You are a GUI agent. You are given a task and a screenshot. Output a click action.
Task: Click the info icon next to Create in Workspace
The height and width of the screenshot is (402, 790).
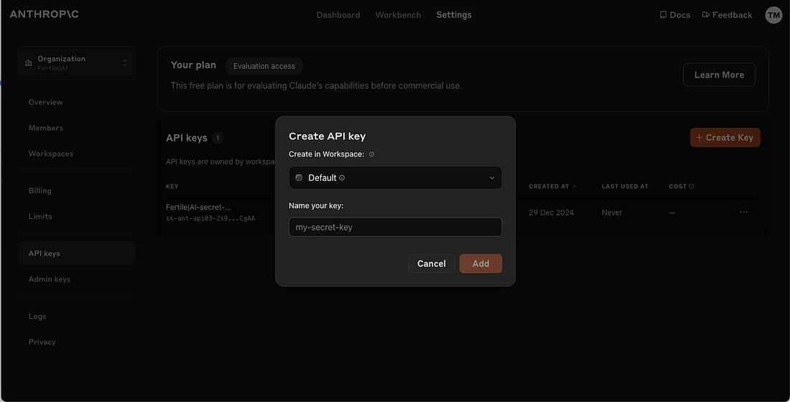click(372, 154)
